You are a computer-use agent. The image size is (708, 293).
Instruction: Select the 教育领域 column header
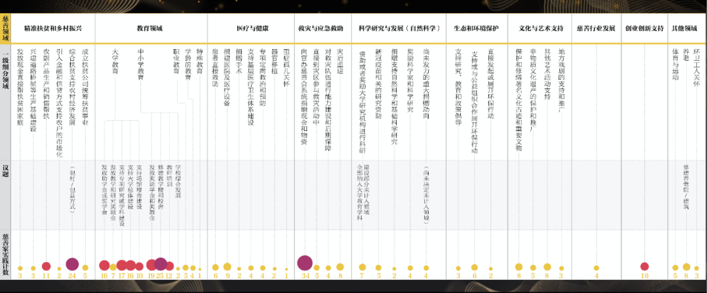pyautogui.click(x=149, y=29)
